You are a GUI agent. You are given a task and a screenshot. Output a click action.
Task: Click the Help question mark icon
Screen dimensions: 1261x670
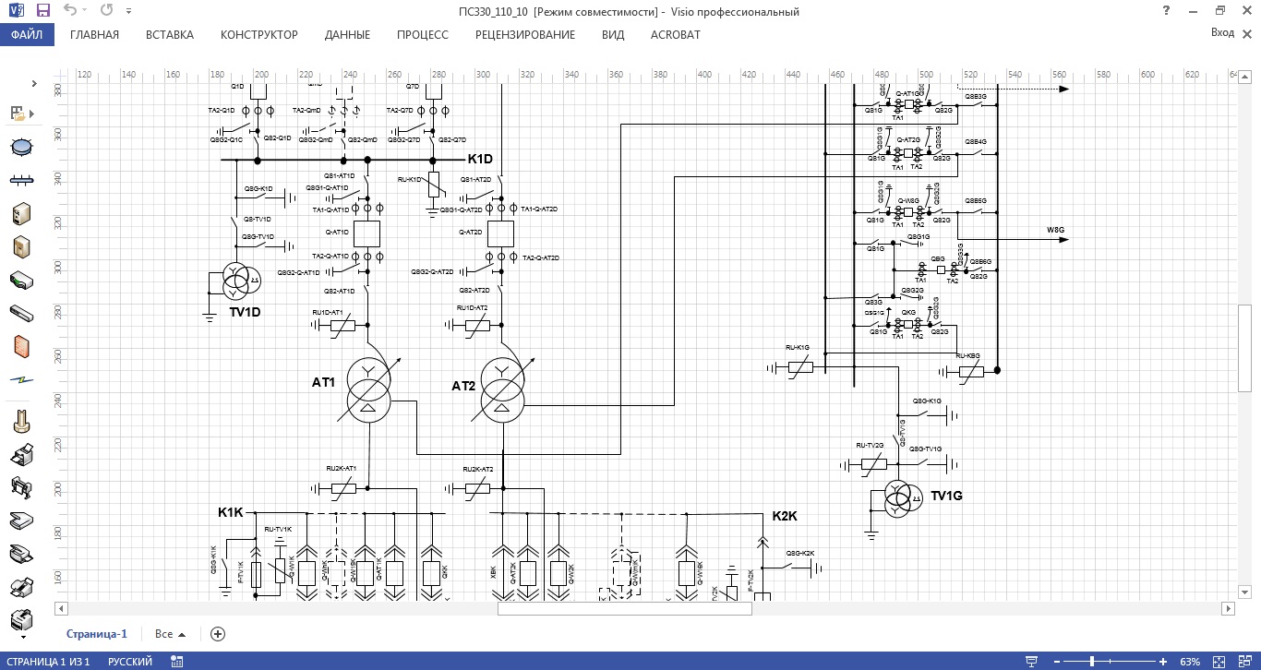[x=1167, y=11]
